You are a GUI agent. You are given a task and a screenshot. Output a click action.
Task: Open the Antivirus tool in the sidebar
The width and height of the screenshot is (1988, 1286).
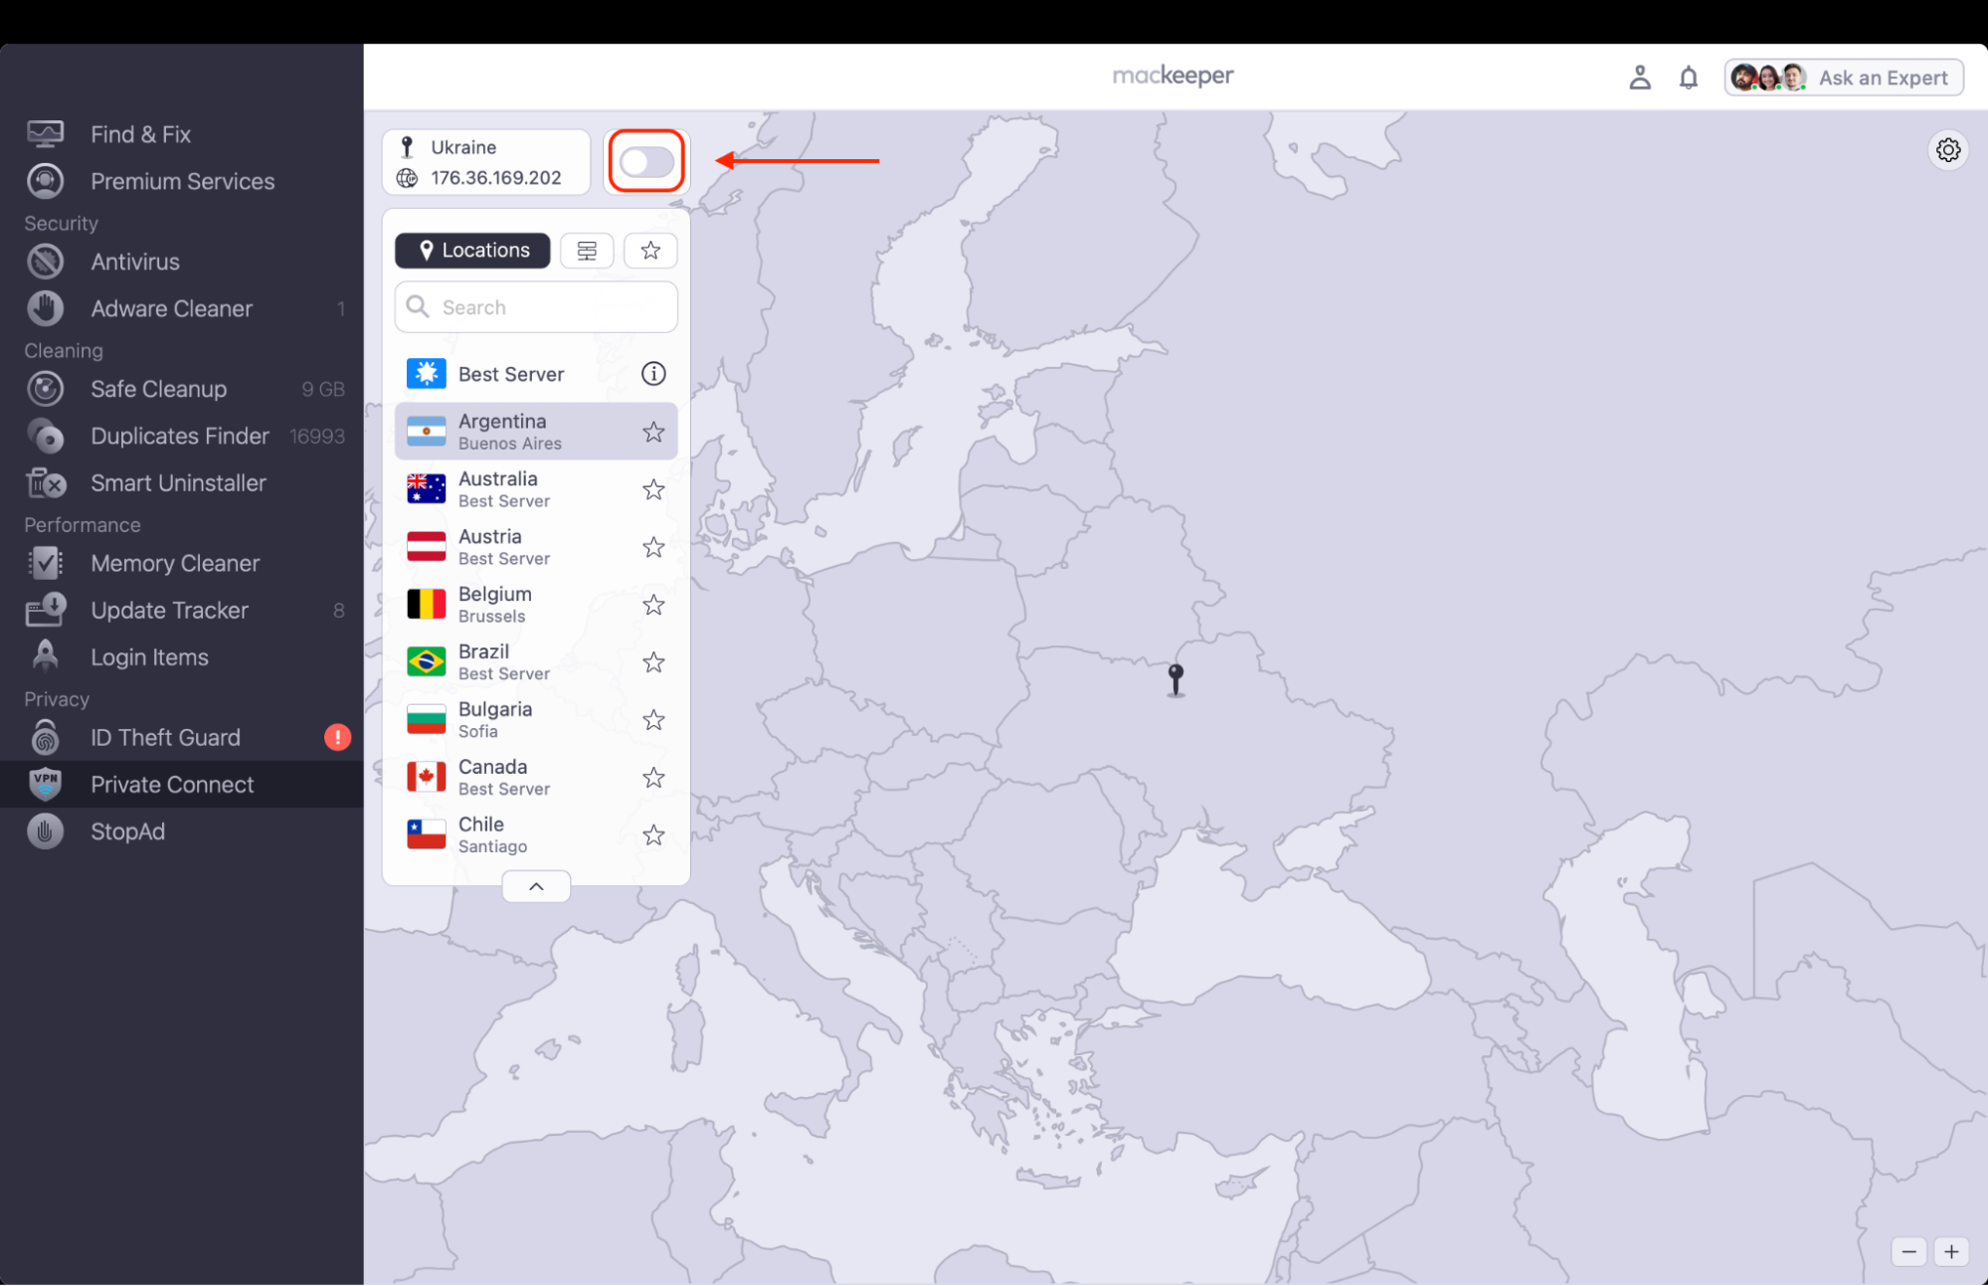tap(134, 262)
